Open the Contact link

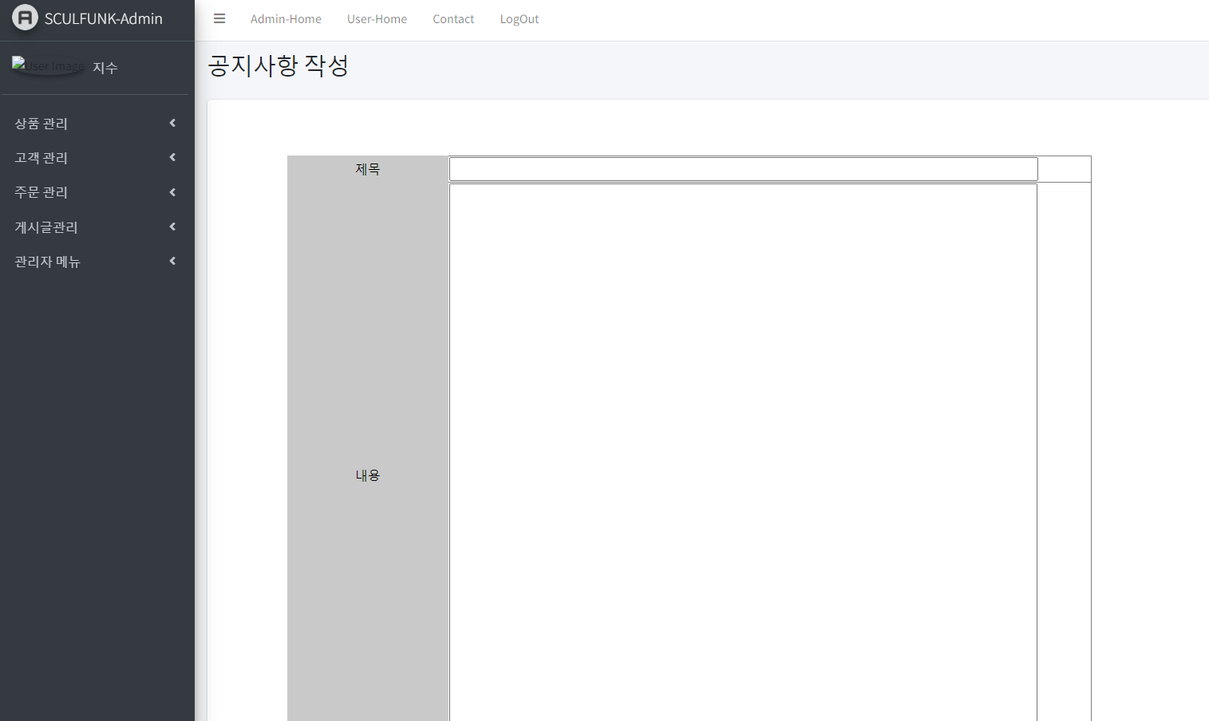click(453, 19)
